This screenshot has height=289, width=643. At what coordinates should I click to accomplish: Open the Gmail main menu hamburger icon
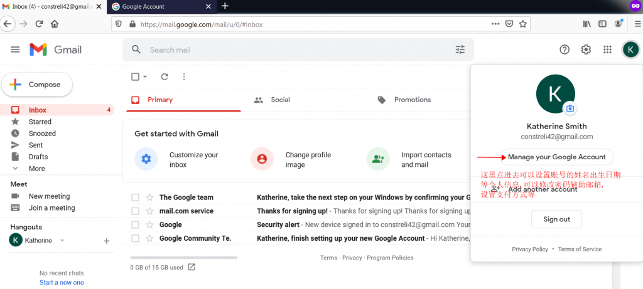(x=15, y=50)
